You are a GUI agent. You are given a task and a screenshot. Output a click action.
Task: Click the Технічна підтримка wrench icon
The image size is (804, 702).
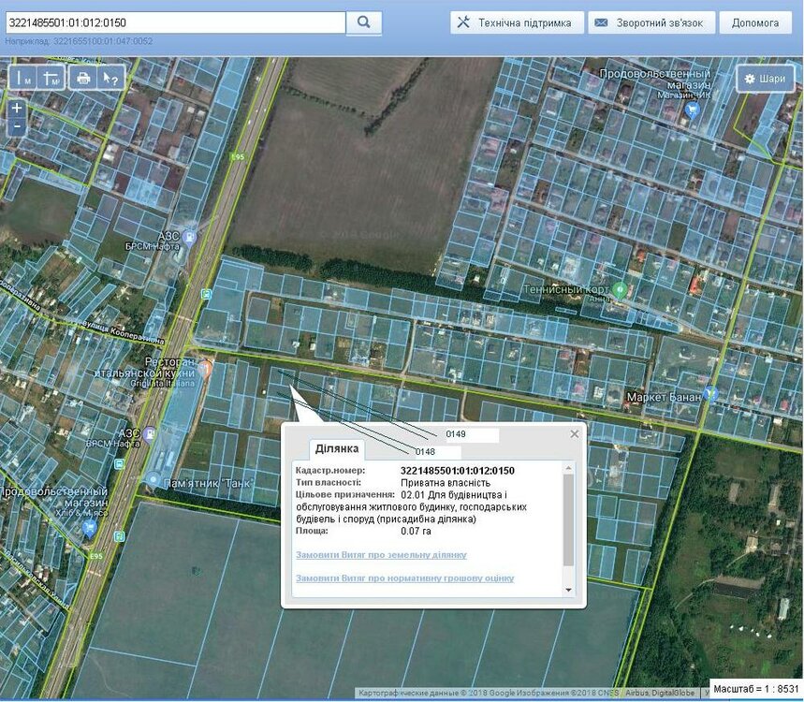[x=461, y=22]
